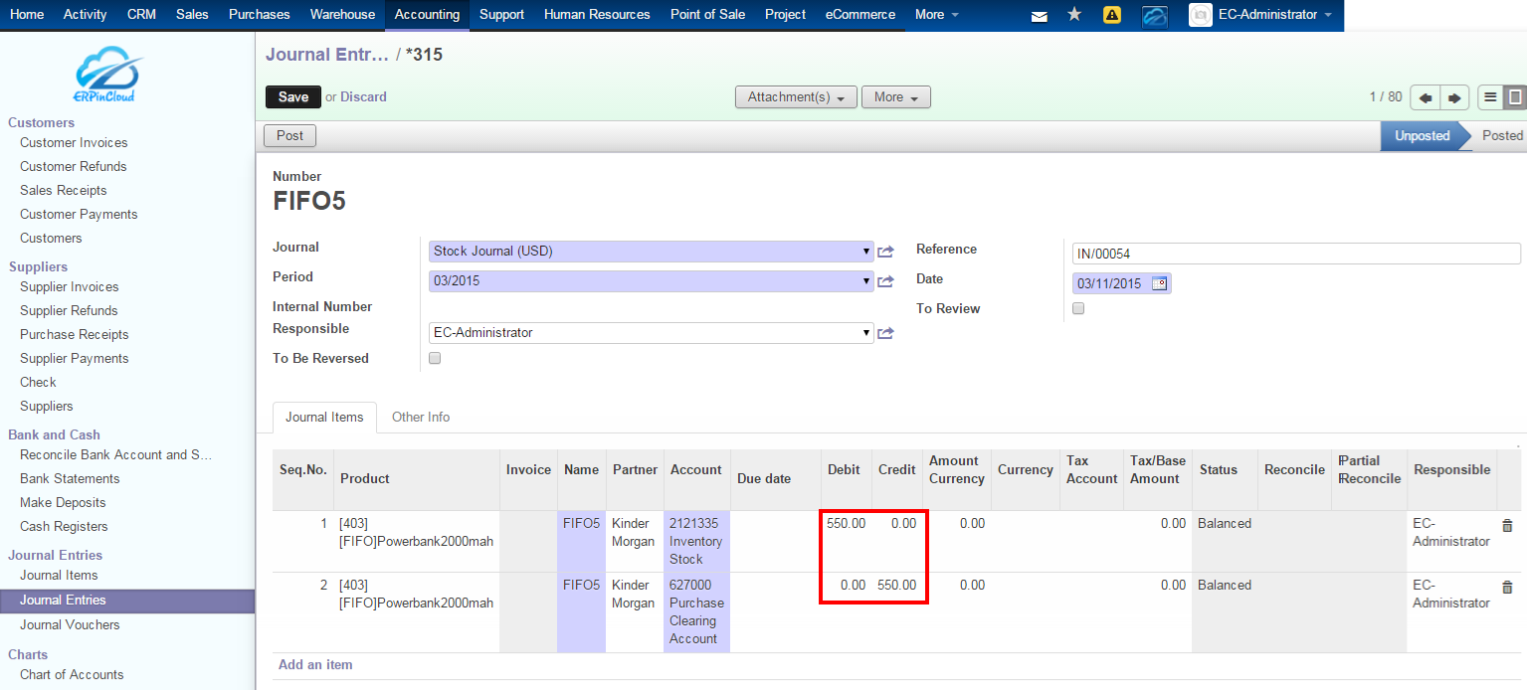Open Period external link icon
The width and height of the screenshot is (1527, 690).
[885, 281]
